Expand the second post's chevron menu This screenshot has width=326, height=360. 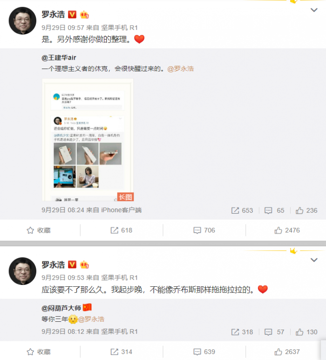pyautogui.click(x=314, y=260)
